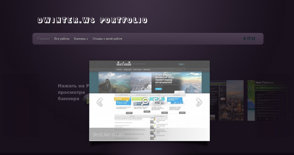The image size is (294, 155).
Task: Click the round play button behind the slide
Action: (86, 100)
